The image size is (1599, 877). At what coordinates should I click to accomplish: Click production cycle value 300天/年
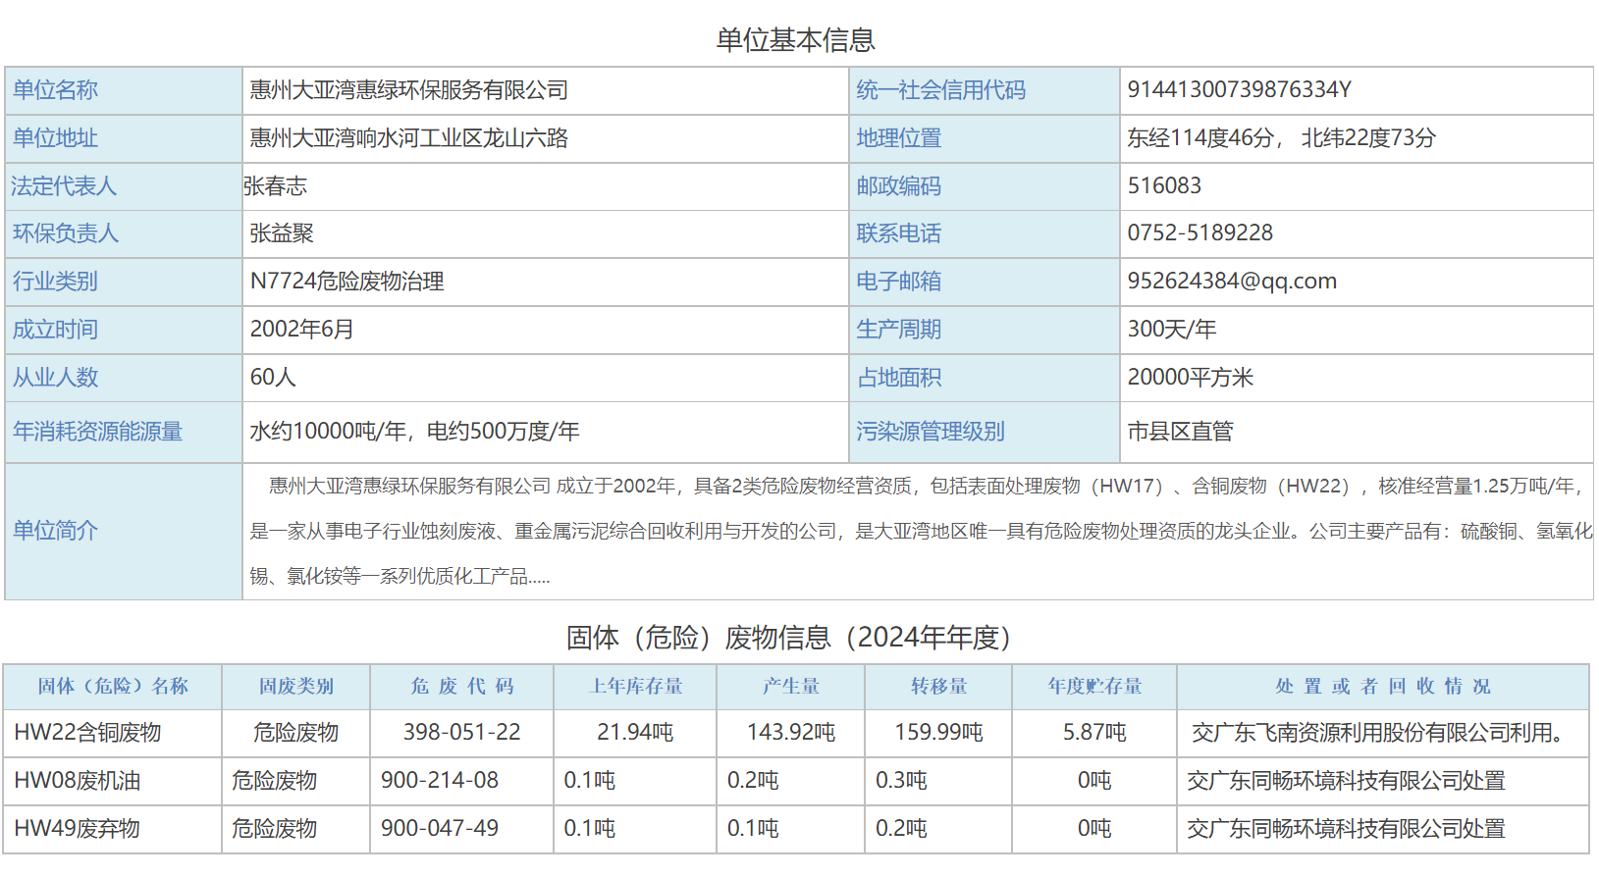tap(1171, 330)
